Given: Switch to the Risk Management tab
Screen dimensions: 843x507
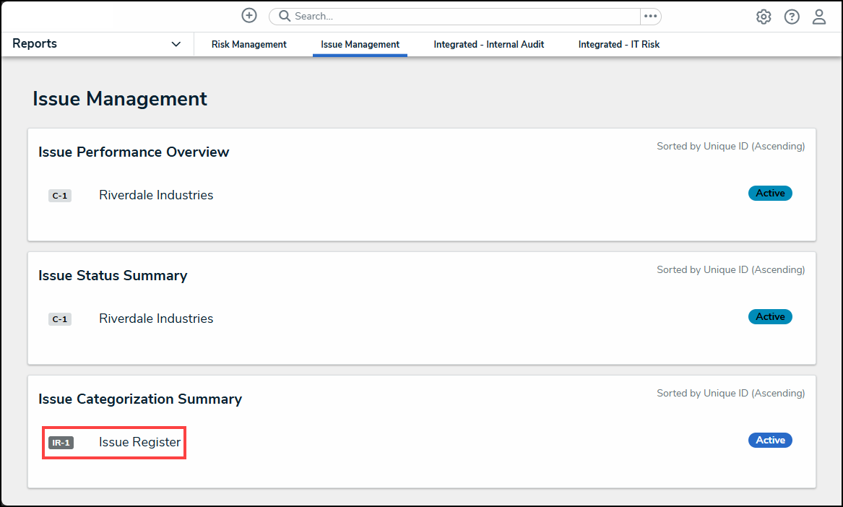Looking at the screenshot, I should 249,44.
